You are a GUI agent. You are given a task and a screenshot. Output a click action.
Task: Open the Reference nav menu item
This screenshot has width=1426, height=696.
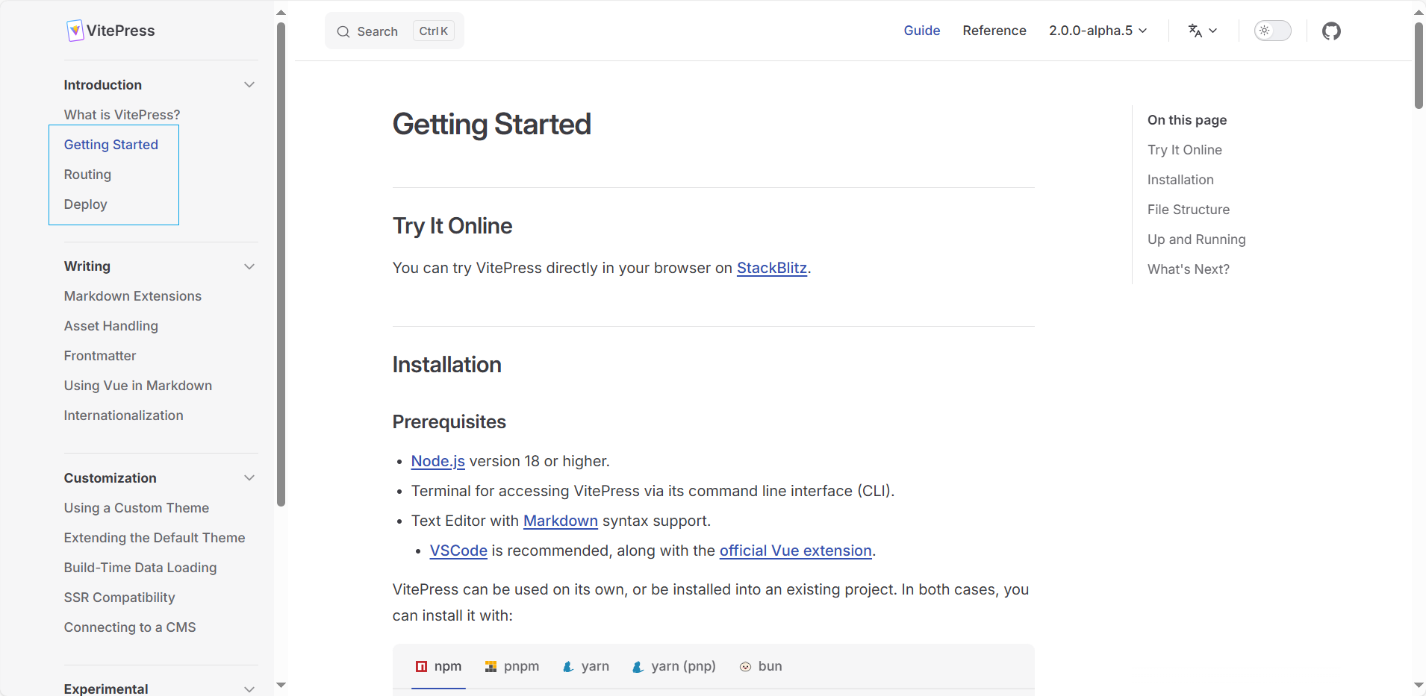coord(994,31)
